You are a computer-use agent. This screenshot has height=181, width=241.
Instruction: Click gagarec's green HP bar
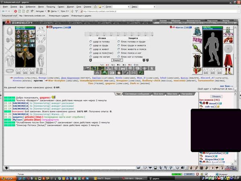coord(25,27)
